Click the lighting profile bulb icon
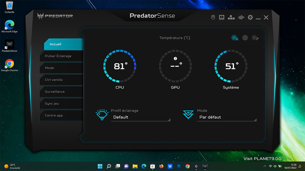The image size is (305, 171). [x=102, y=115]
